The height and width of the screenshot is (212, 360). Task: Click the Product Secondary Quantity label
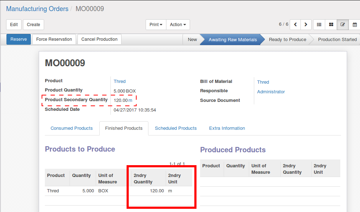pyautogui.click(x=76, y=100)
